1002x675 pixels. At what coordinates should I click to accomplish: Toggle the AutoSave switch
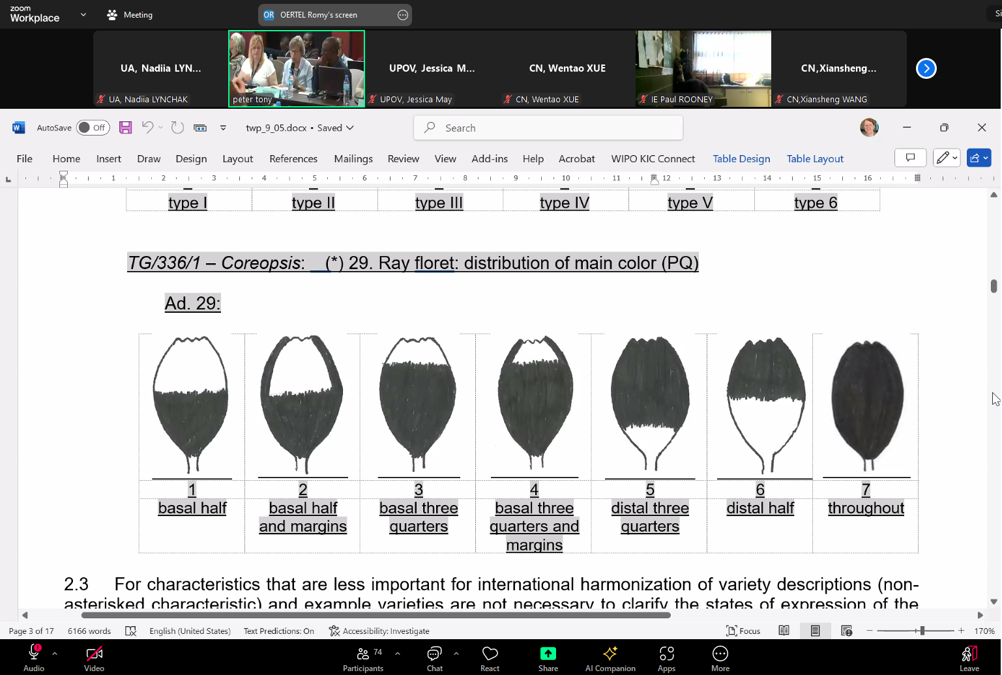(x=93, y=128)
